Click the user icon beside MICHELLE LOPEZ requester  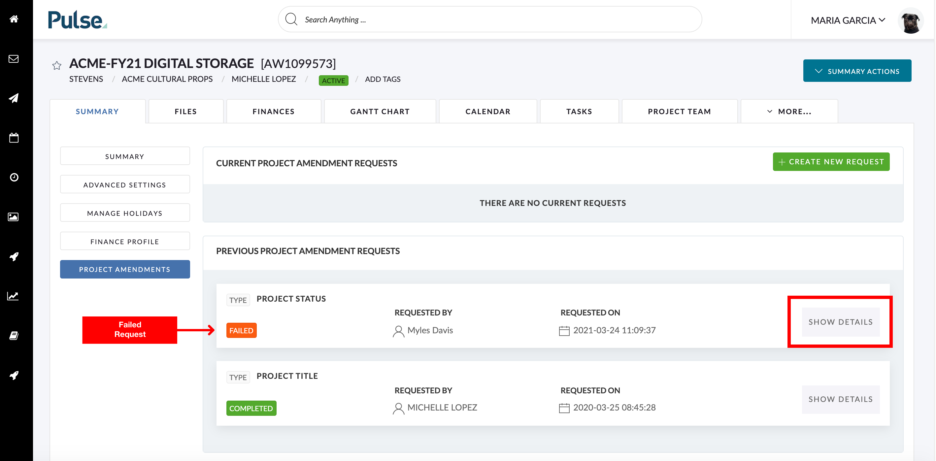(x=399, y=408)
